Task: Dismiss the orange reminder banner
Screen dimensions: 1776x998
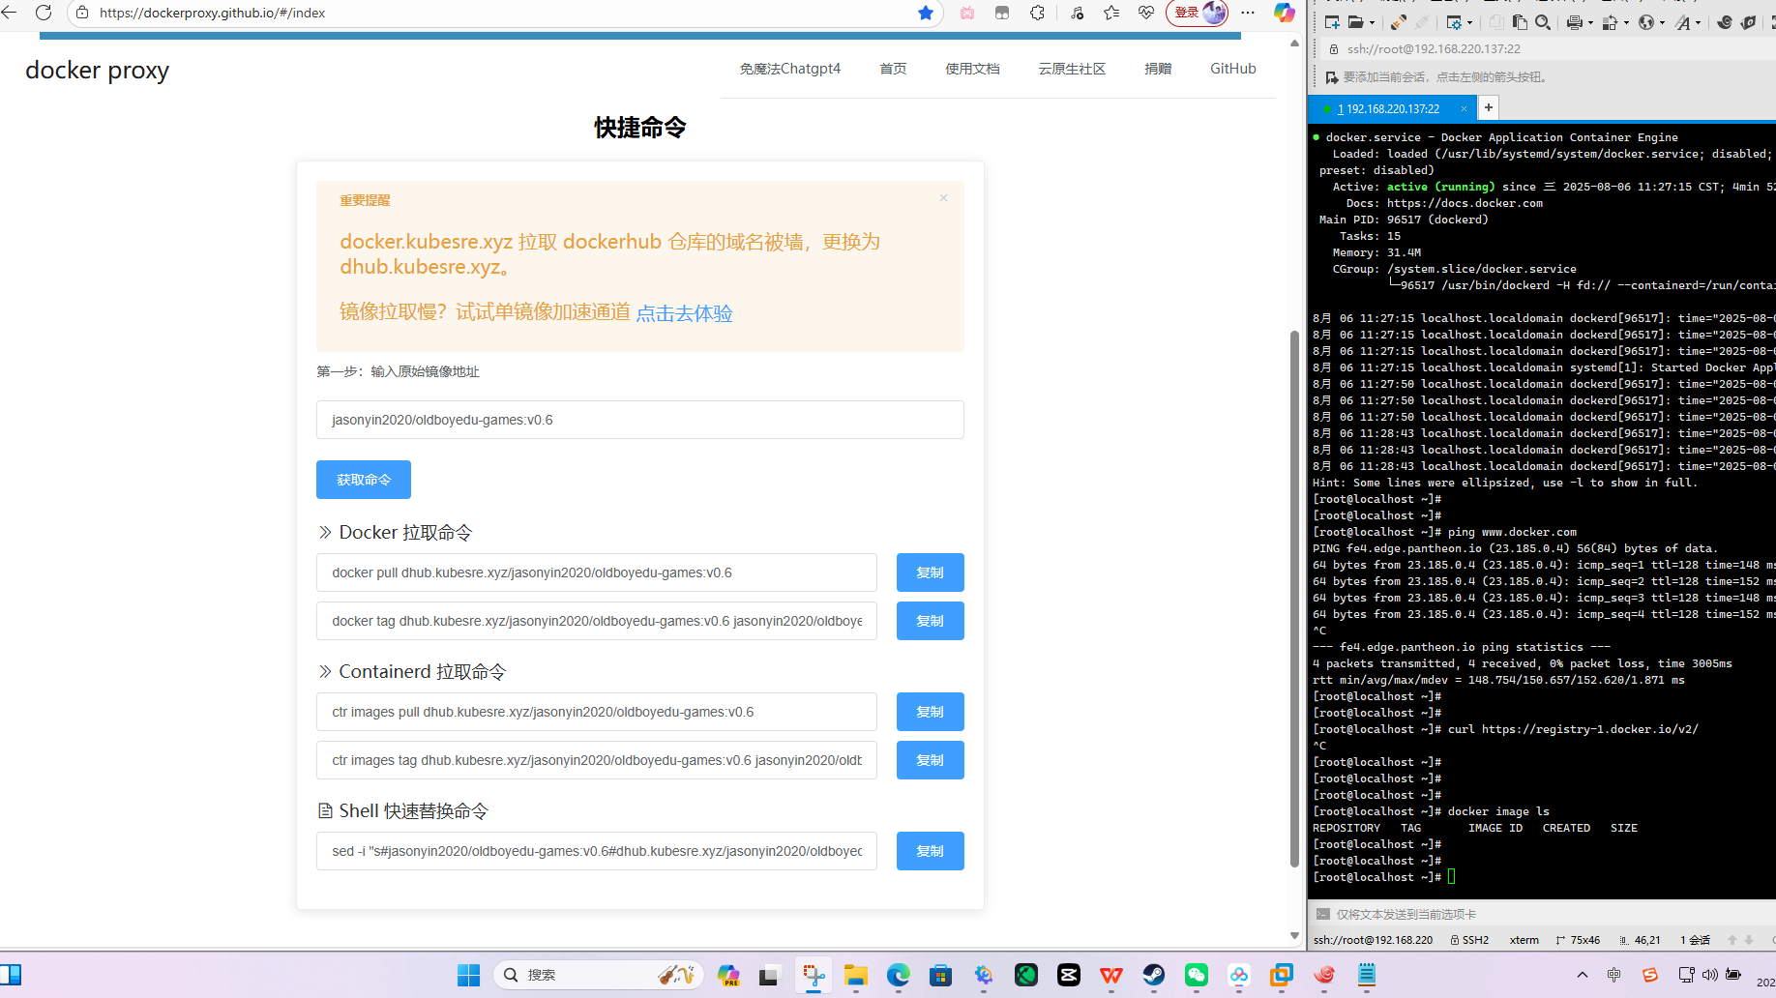Action: tap(943, 198)
